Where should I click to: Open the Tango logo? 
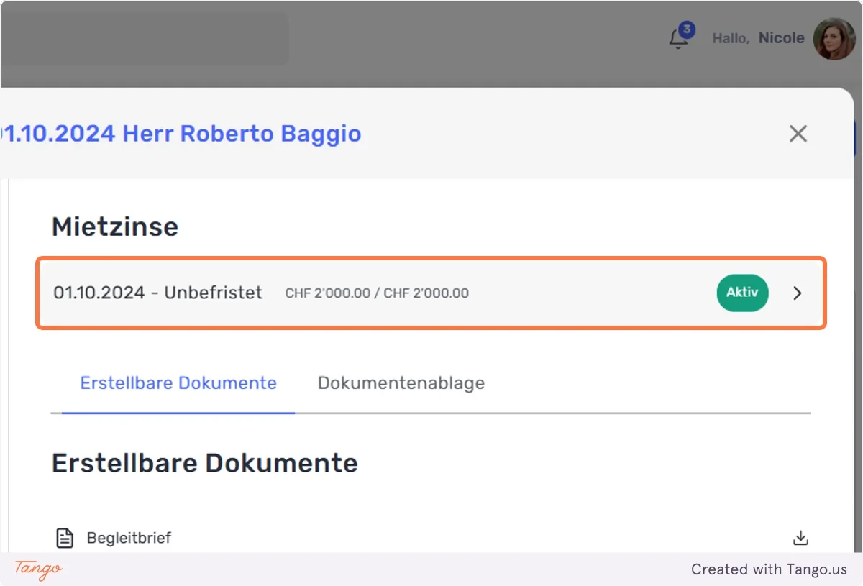39,569
